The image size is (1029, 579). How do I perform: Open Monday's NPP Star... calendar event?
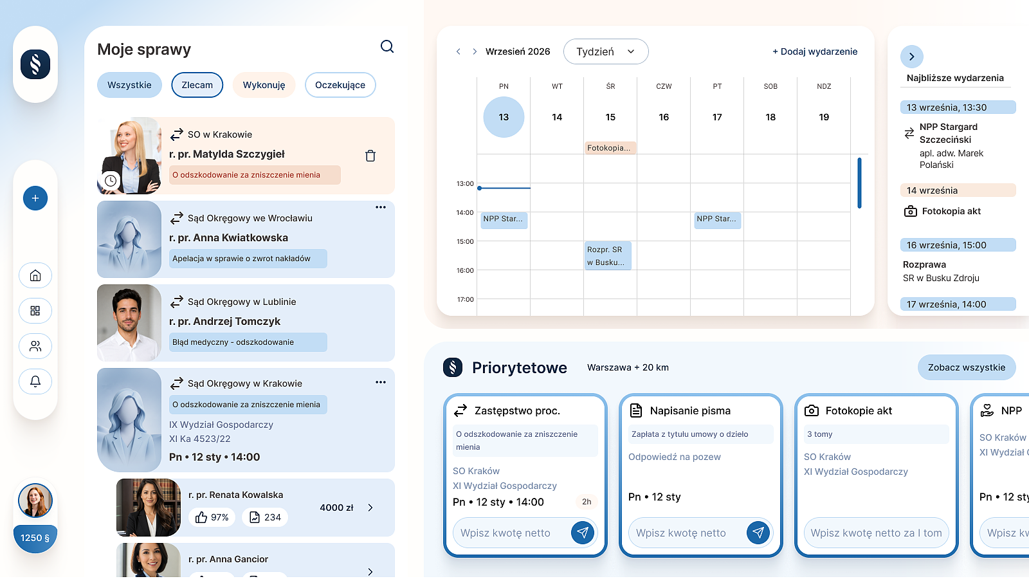504,220
